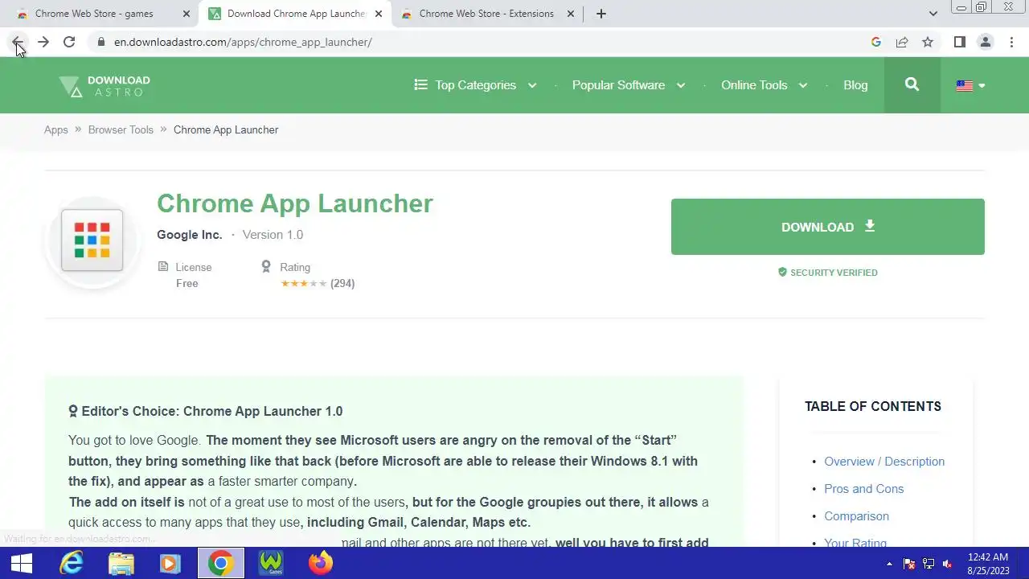1029x579 pixels.
Task: Go to Browser Tools breadcrumb link
Action: (x=121, y=129)
